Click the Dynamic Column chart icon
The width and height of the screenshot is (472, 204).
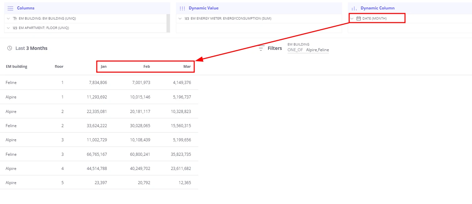coord(354,8)
